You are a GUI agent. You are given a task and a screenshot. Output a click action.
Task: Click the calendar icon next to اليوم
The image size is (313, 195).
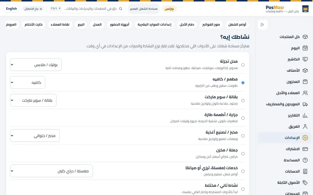tap(305, 48)
